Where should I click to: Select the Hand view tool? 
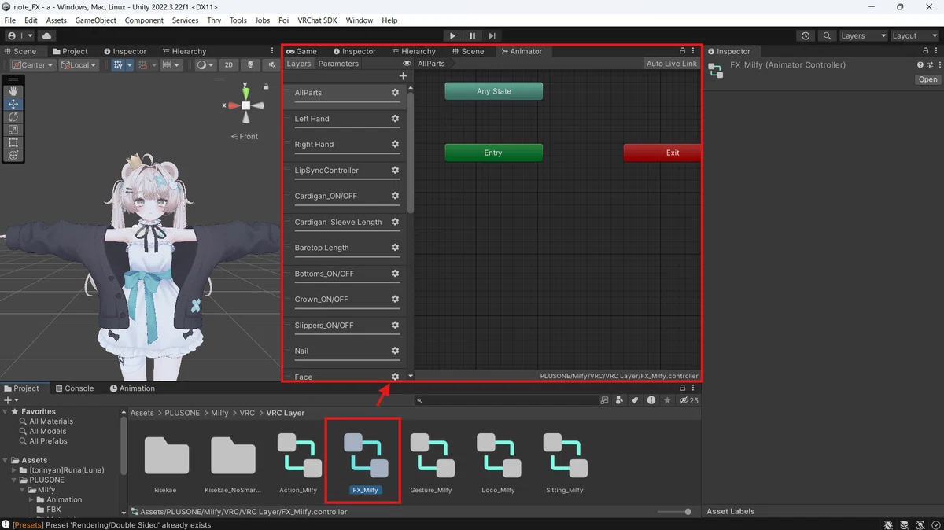pos(13,91)
